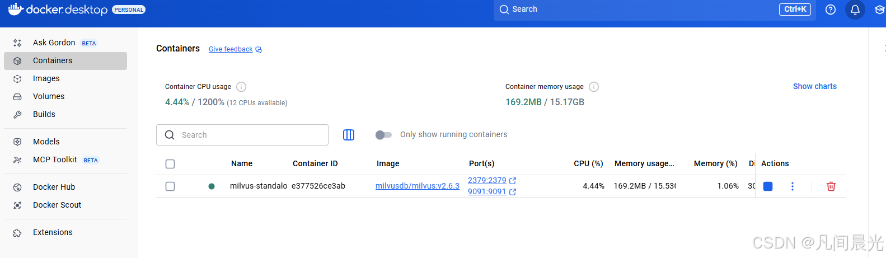Sort by Memory (%) column header
886x258 pixels.
[716, 163]
